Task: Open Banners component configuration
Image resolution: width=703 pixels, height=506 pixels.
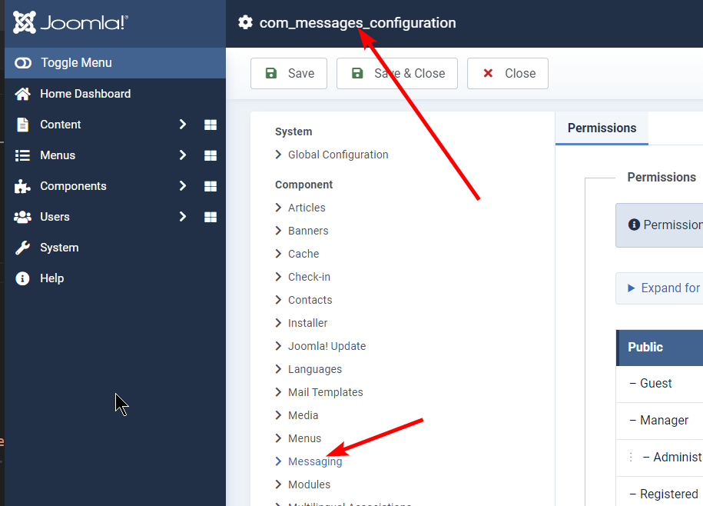Action: tap(308, 231)
